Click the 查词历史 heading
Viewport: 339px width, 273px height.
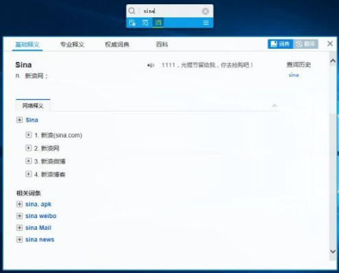coord(299,65)
